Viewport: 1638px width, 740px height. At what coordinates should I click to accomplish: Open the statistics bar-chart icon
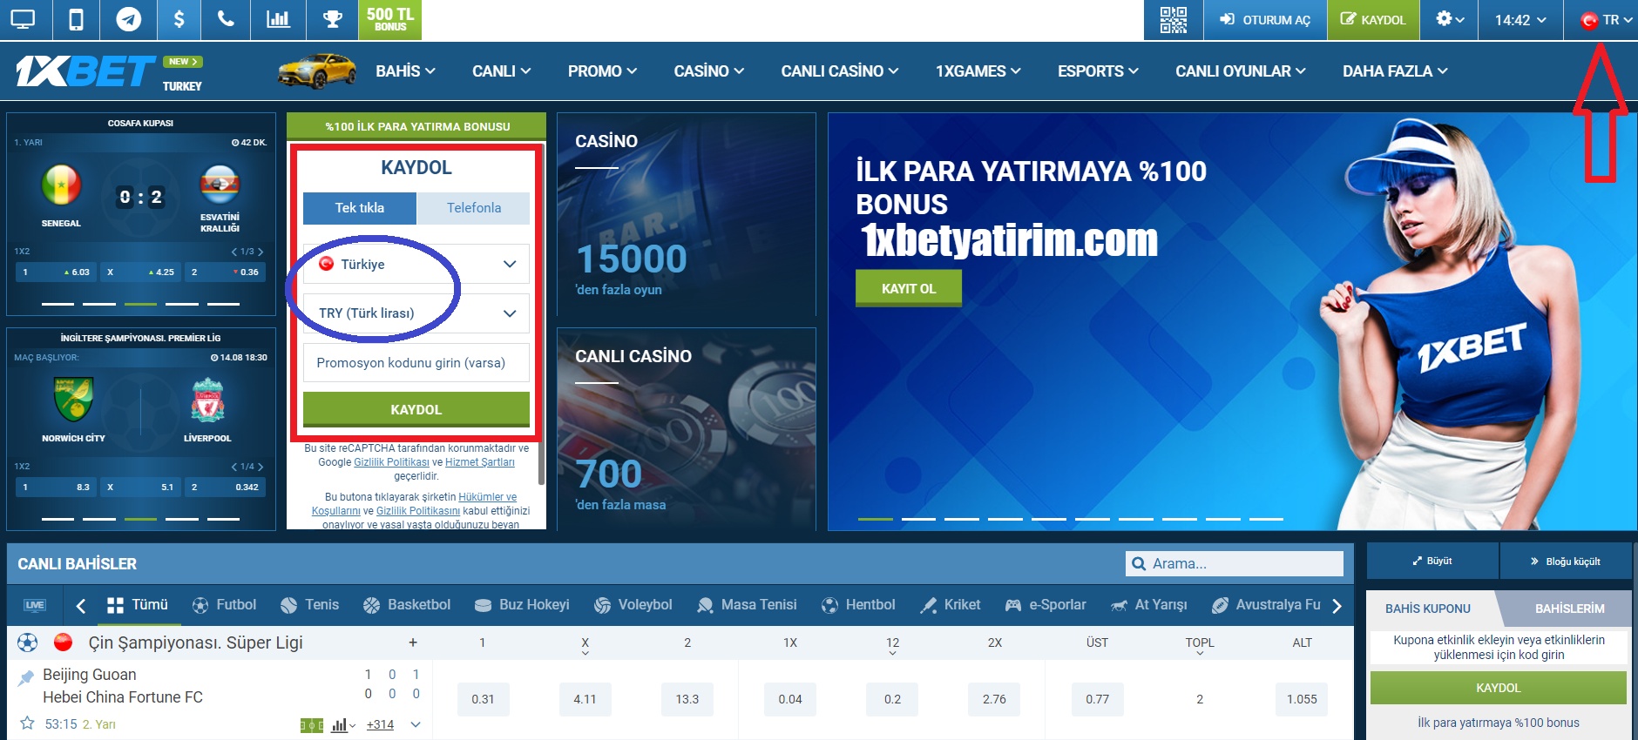(x=278, y=19)
